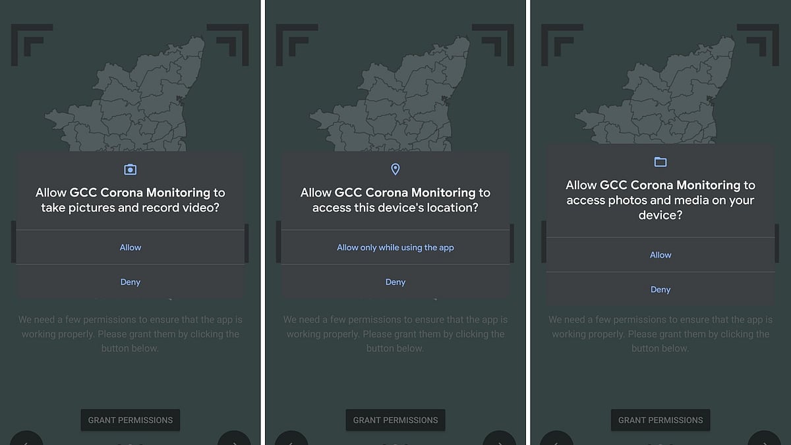Tap back arrow circle on the right screen
The image size is (791, 445).
[556, 438]
